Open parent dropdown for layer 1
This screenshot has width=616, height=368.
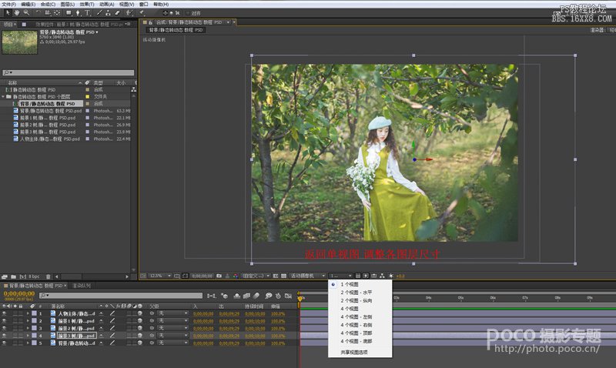click(x=172, y=313)
